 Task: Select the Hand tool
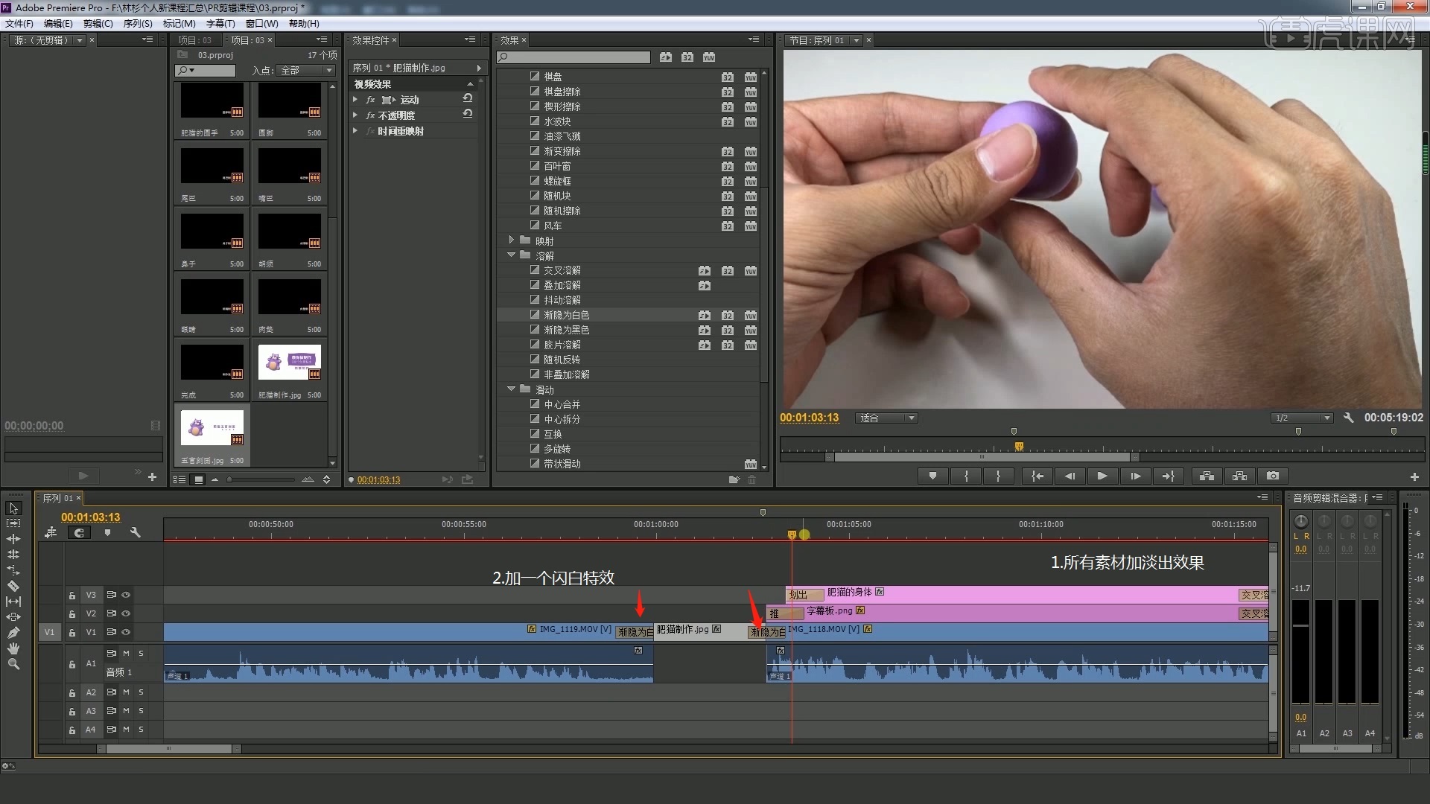click(13, 648)
